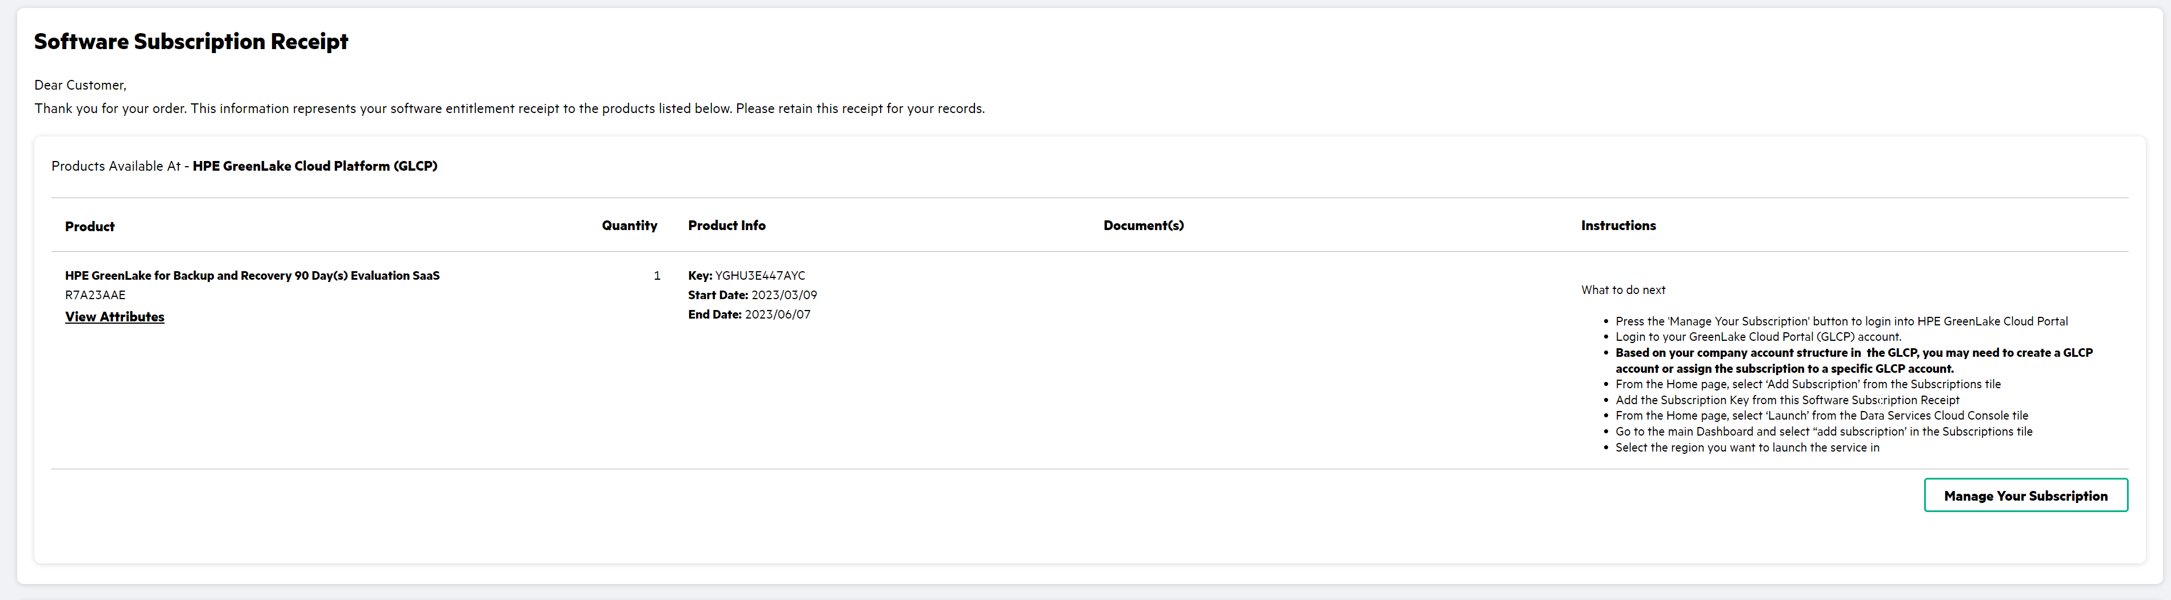Click the Manage Your Subscription button

2025,496
